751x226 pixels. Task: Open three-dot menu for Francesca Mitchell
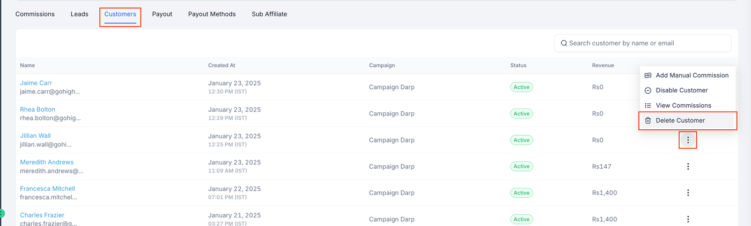(688, 193)
